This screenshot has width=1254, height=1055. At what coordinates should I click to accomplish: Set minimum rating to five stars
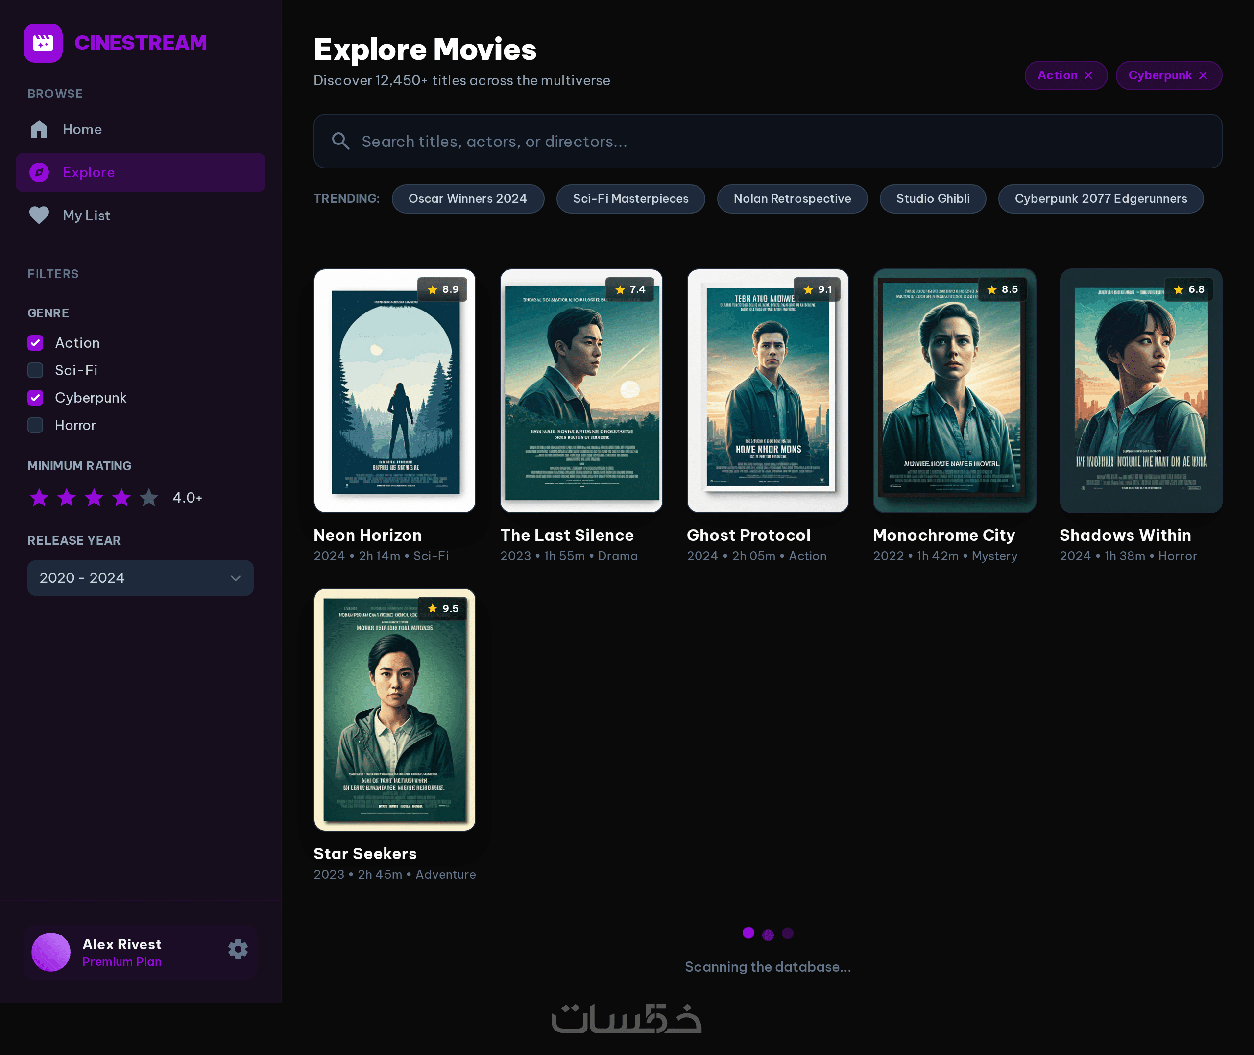149,498
